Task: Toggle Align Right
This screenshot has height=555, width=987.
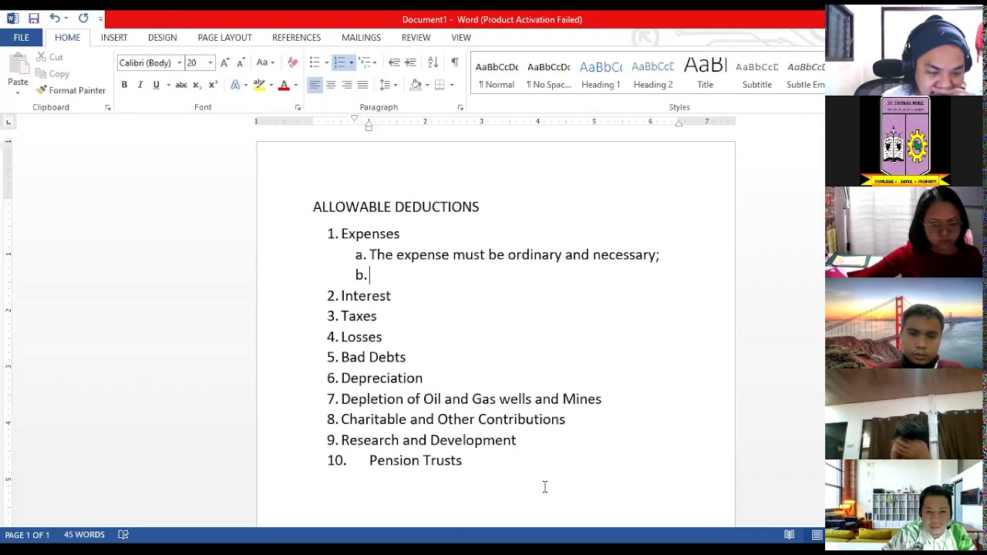Action: point(347,85)
